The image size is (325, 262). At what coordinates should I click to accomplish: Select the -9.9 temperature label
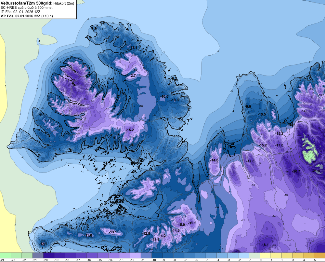pyautogui.click(x=248, y=106)
